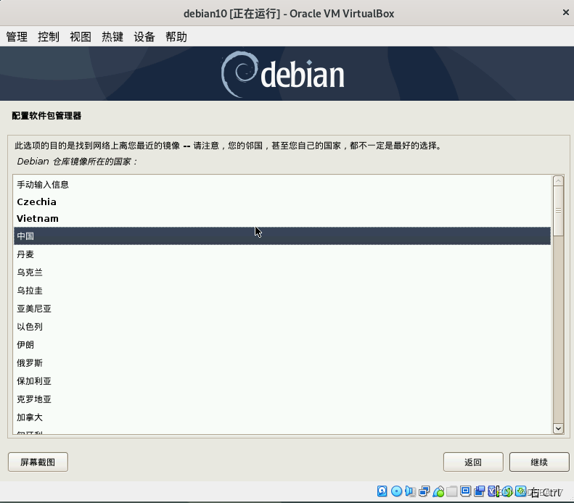The width and height of the screenshot is (574, 503).
Task: Click the 返回 back button
Action: click(473, 462)
